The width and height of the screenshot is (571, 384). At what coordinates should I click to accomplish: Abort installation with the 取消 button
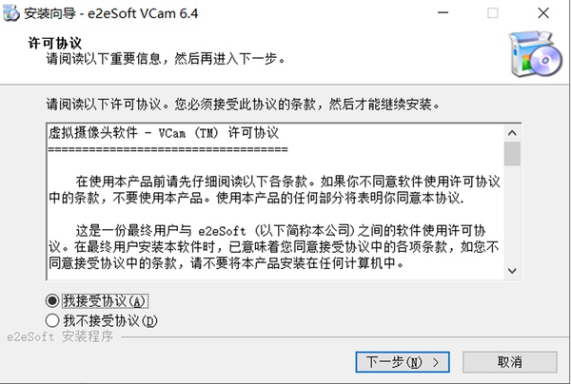(x=510, y=362)
